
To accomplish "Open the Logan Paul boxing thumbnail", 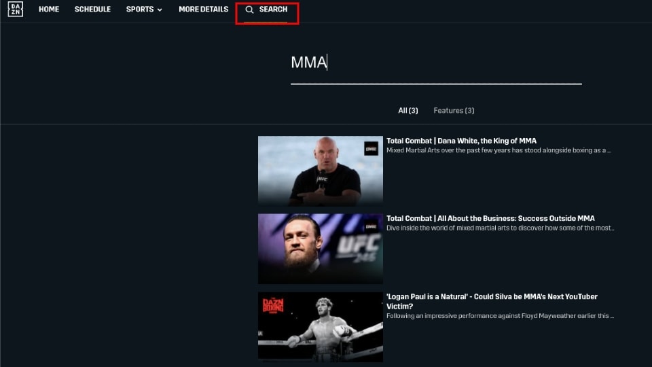I will coord(320,326).
